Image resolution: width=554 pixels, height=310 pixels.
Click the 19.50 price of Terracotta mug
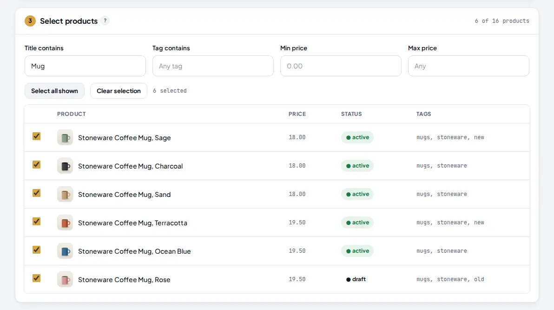(297, 222)
